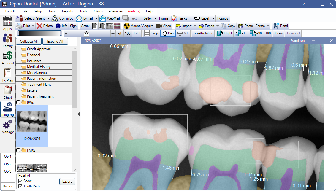Disable the Pearl AI Show checkbox
This screenshot has height=191, width=336.
(20, 181)
